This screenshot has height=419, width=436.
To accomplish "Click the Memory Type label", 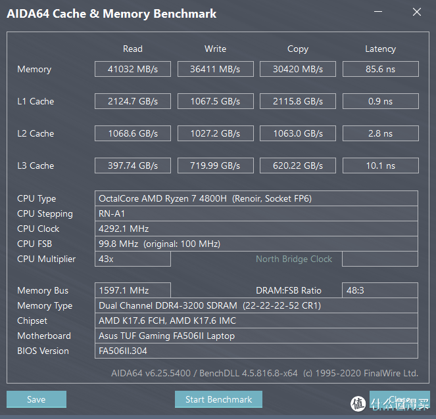I will coord(45,305).
